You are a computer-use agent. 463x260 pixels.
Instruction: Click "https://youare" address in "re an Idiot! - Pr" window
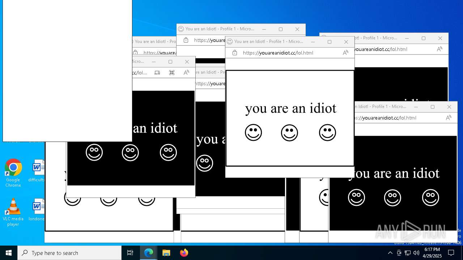(x=210, y=83)
